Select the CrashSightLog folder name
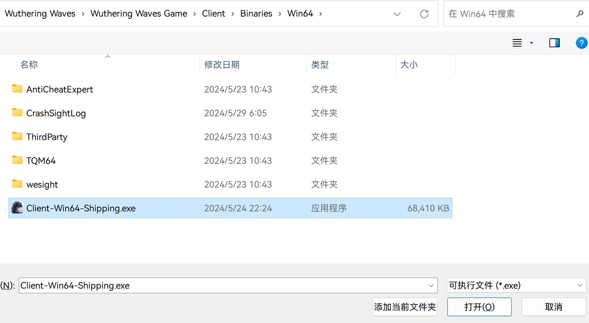Image resolution: width=589 pixels, height=323 pixels. coord(56,113)
